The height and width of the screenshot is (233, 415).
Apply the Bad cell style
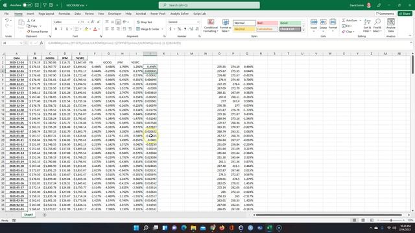(x=267, y=23)
